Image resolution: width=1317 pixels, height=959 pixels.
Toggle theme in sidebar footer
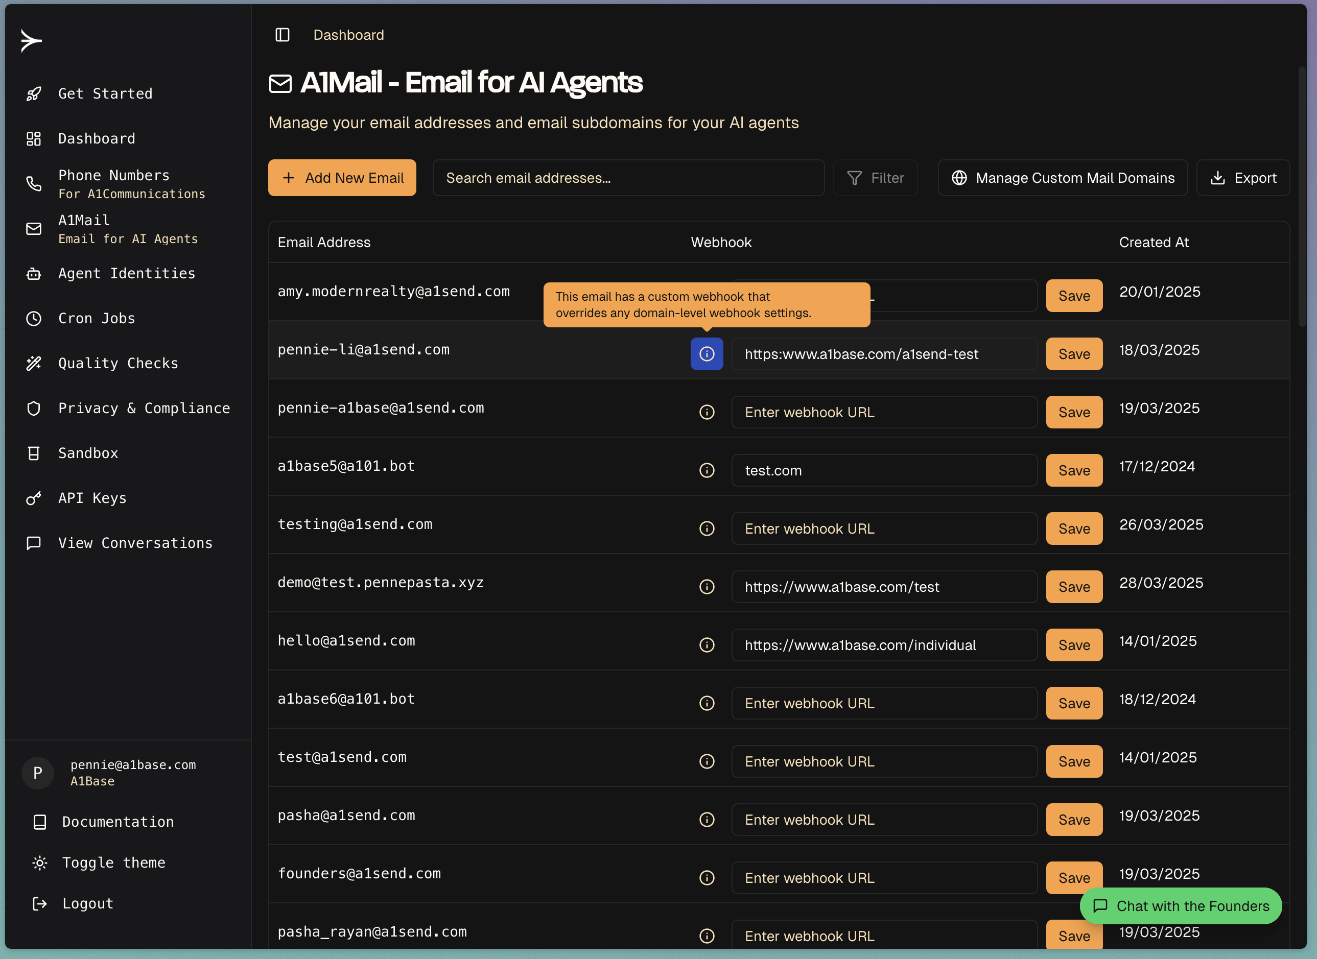coord(113,862)
